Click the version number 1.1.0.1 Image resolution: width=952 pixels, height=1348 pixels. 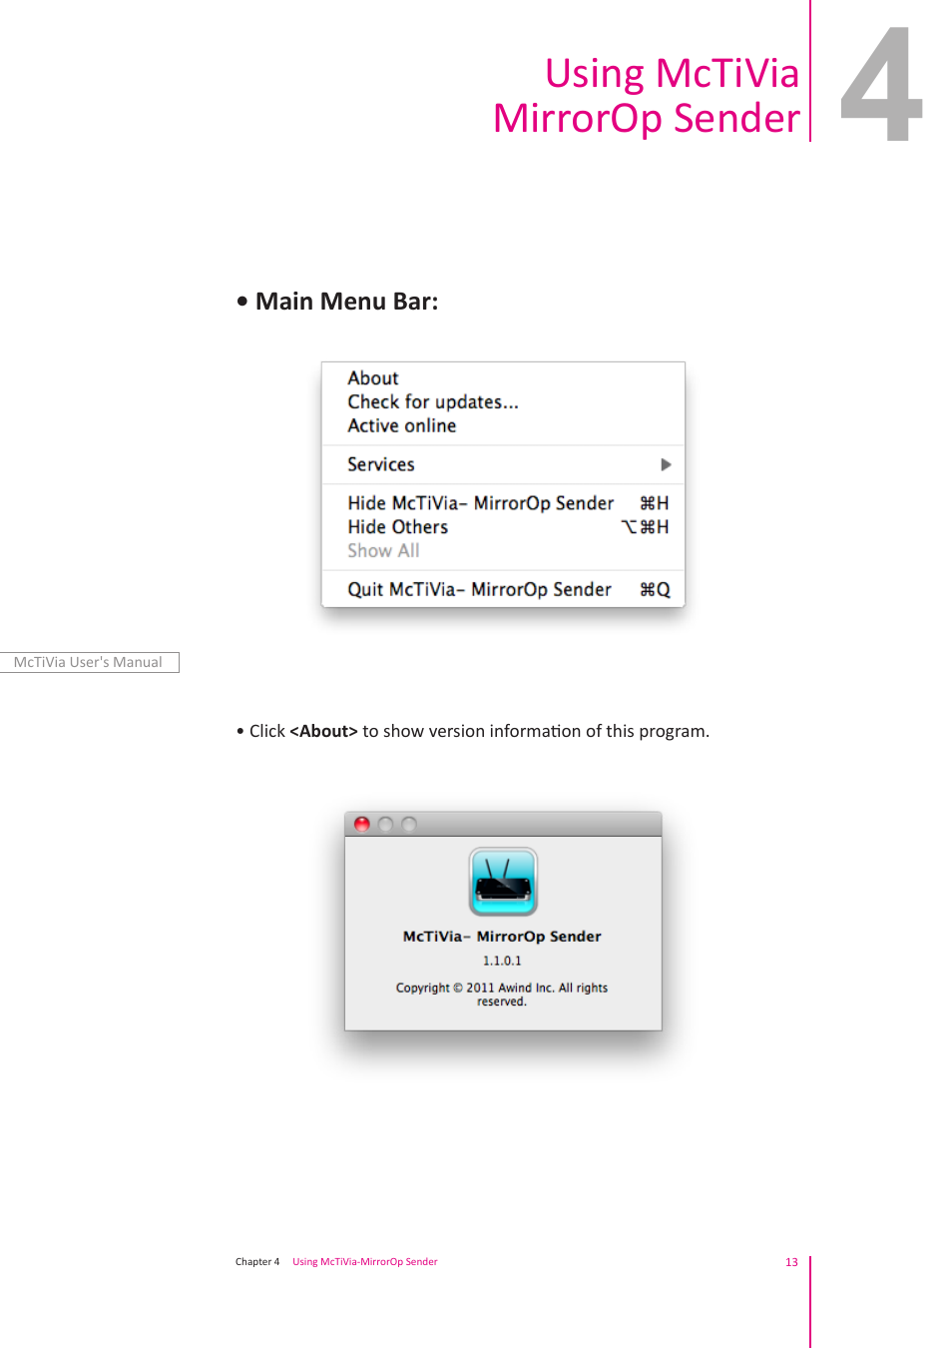(502, 961)
